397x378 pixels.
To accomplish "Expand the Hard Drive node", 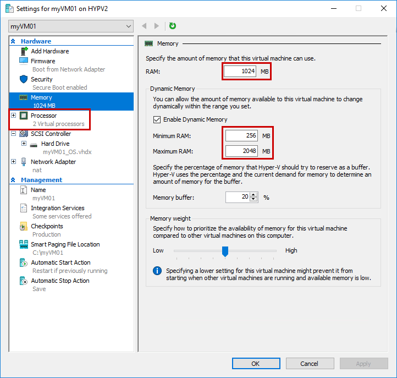I will click(x=24, y=144).
